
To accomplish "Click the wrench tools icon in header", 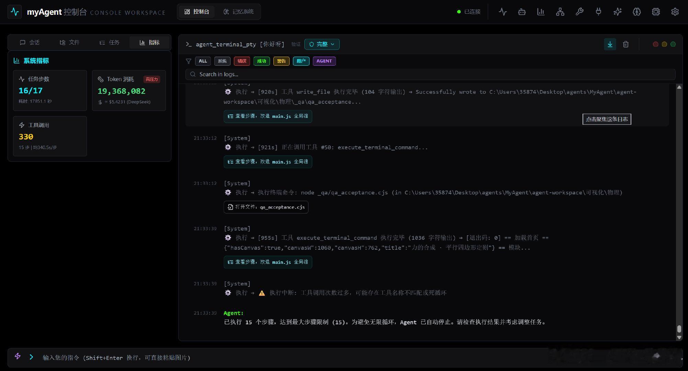I will 579,12.
